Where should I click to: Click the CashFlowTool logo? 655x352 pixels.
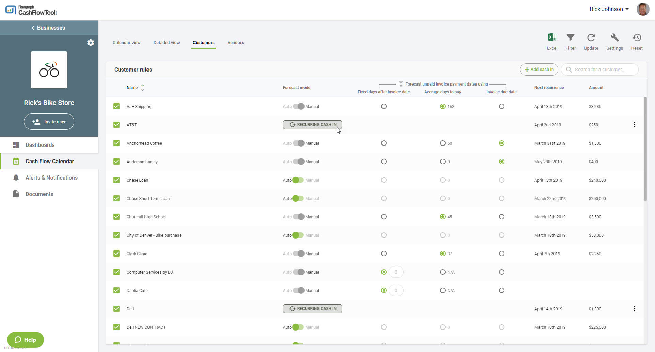31,10
